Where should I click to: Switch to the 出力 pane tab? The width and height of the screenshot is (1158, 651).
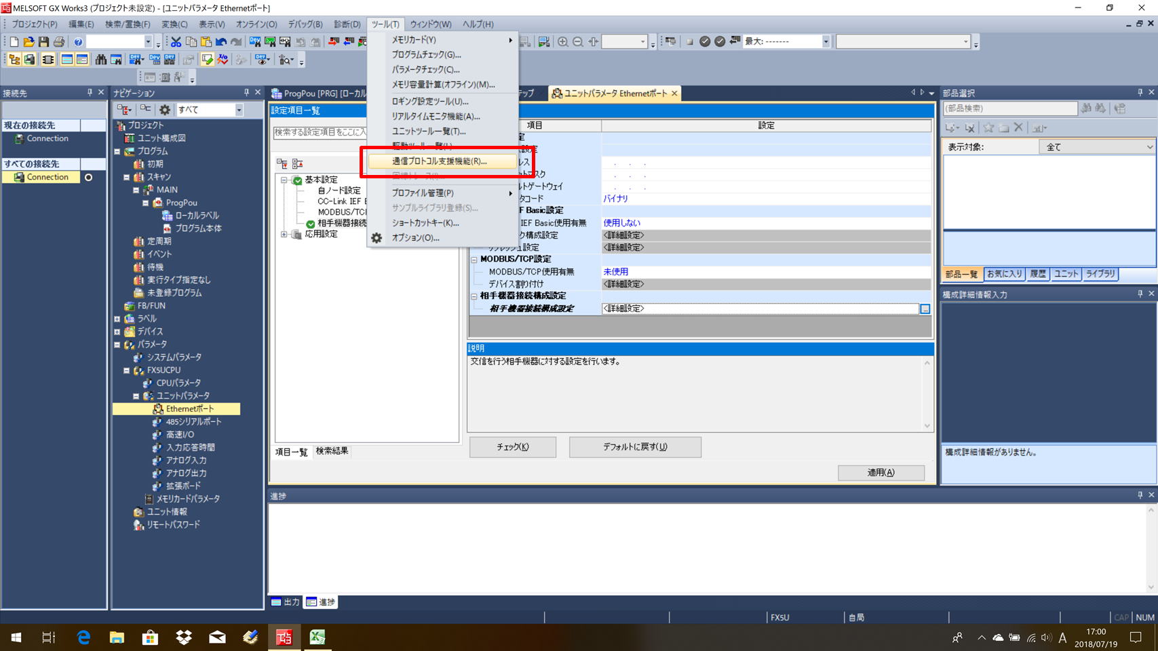(x=286, y=602)
